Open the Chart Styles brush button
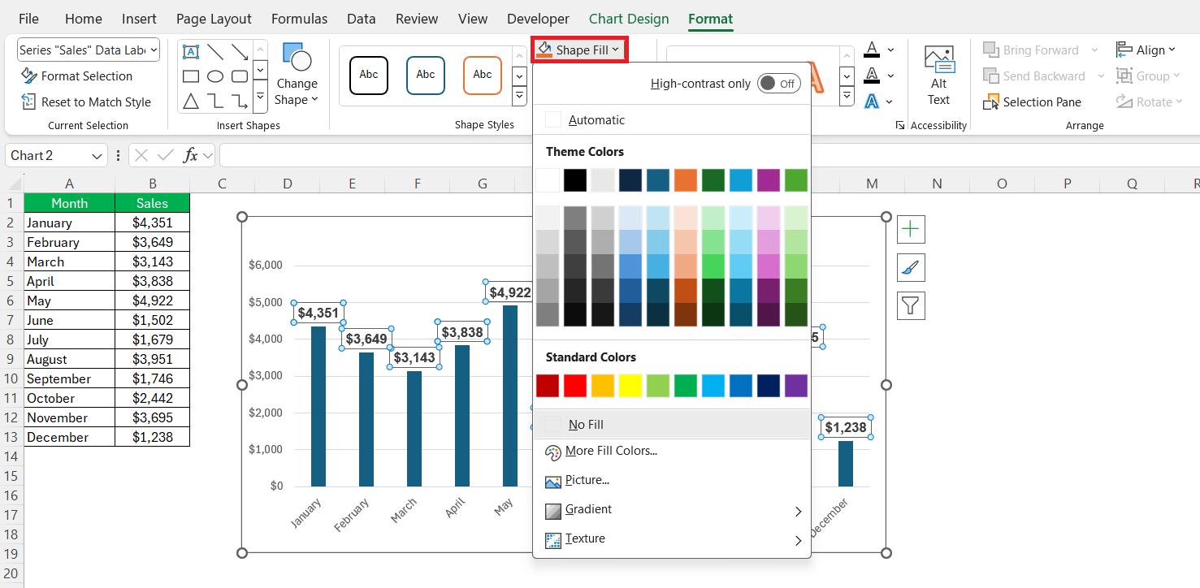Viewport: 1200px width, 588px height. tap(911, 268)
